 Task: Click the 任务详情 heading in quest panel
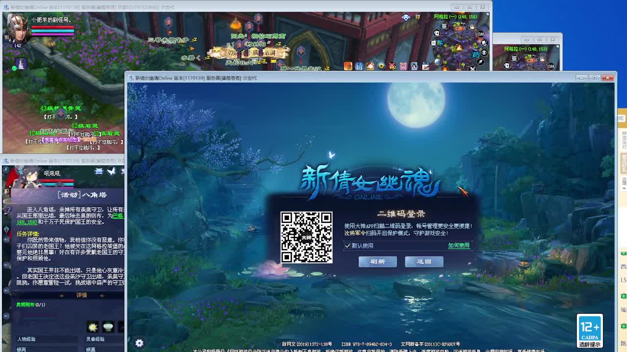tap(27, 234)
